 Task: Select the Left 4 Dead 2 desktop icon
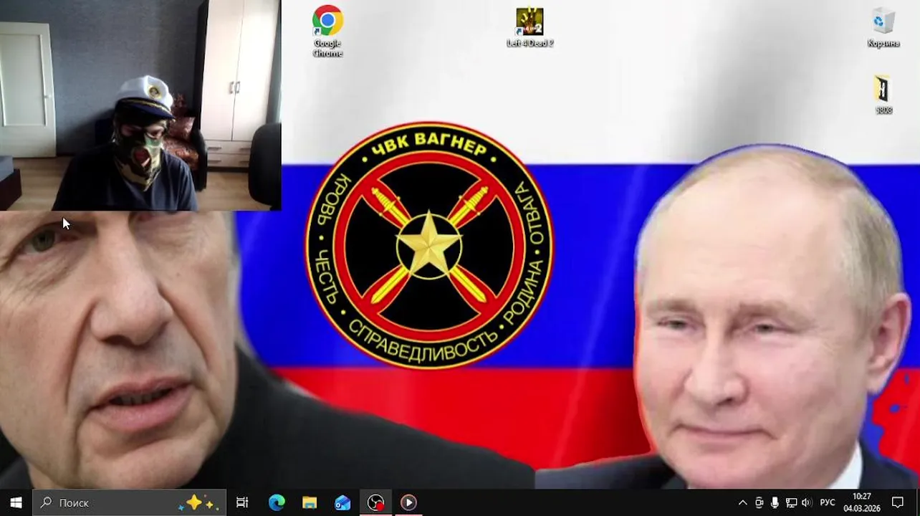[530, 27]
